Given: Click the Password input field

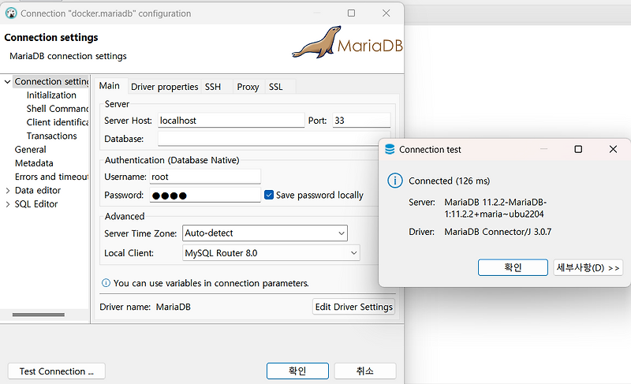Looking at the screenshot, I should tap(205, 195).
